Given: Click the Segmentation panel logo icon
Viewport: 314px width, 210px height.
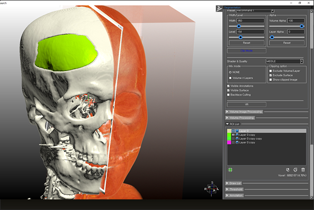Looking at the screenshot, I should tap(219, 8).
